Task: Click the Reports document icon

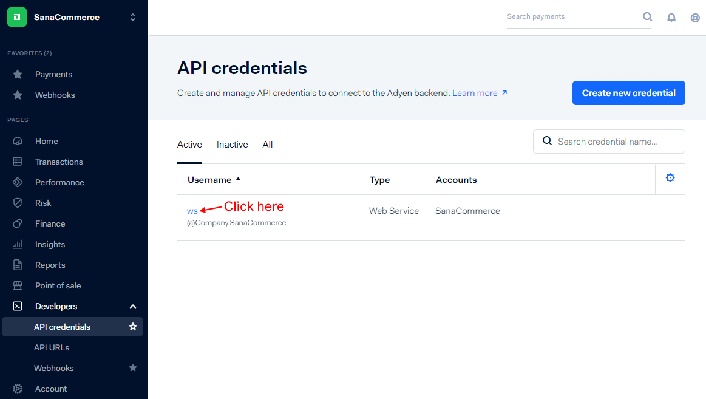Action: click(x=18, y=265)
